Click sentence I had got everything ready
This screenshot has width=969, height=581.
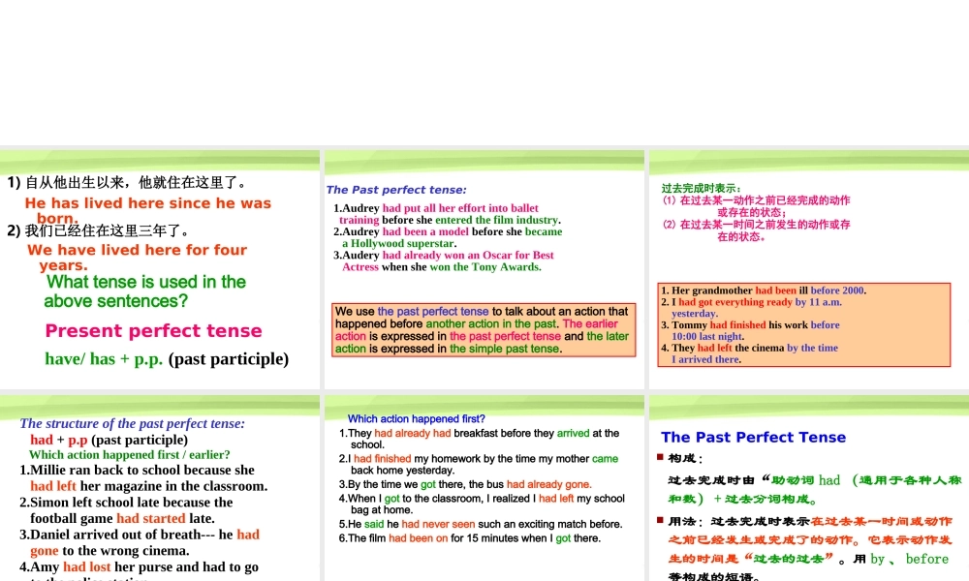coord(751,308)
